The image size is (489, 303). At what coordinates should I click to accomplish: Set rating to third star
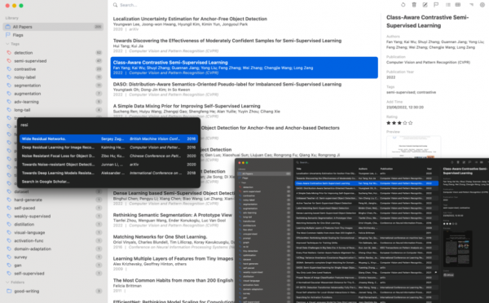(399, 123)
